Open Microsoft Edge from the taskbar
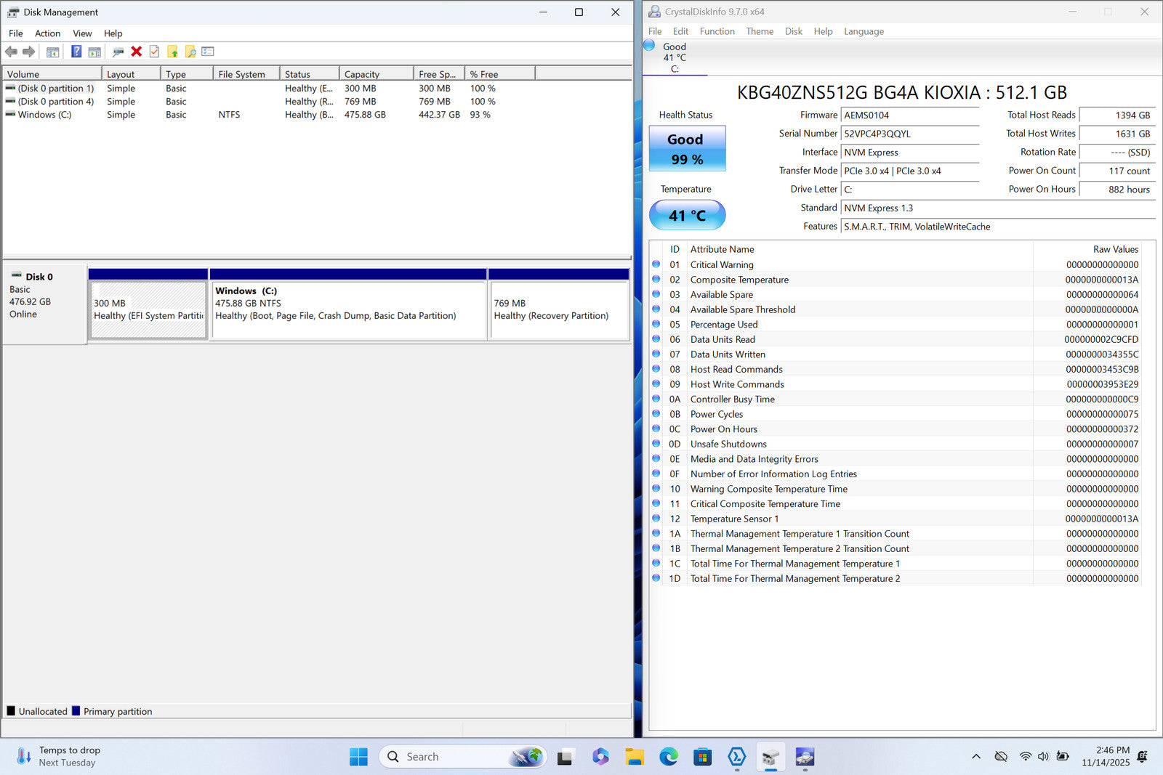 (x=668, y=757)
